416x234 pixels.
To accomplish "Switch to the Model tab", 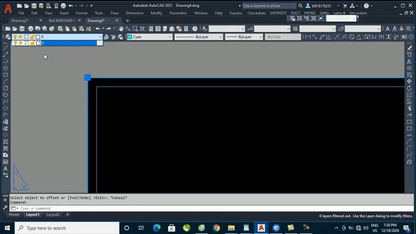I will [x=14, y=214].
